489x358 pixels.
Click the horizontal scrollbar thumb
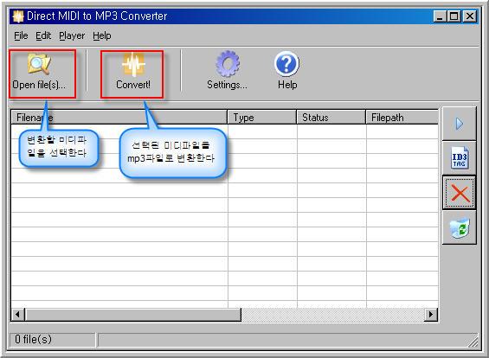click(133, 315)
